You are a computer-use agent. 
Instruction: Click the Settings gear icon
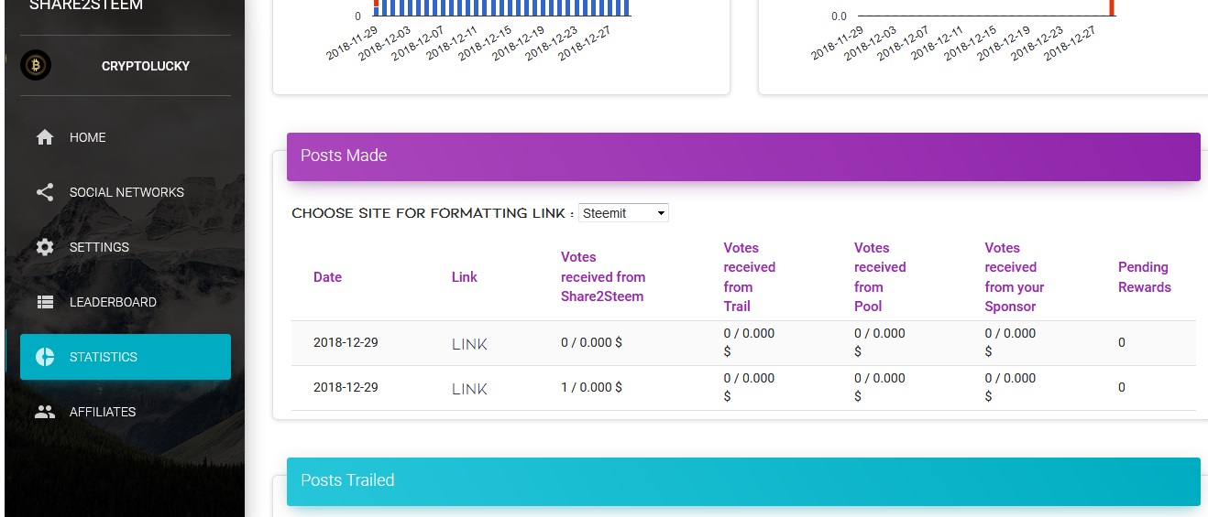tap(45, 247)
